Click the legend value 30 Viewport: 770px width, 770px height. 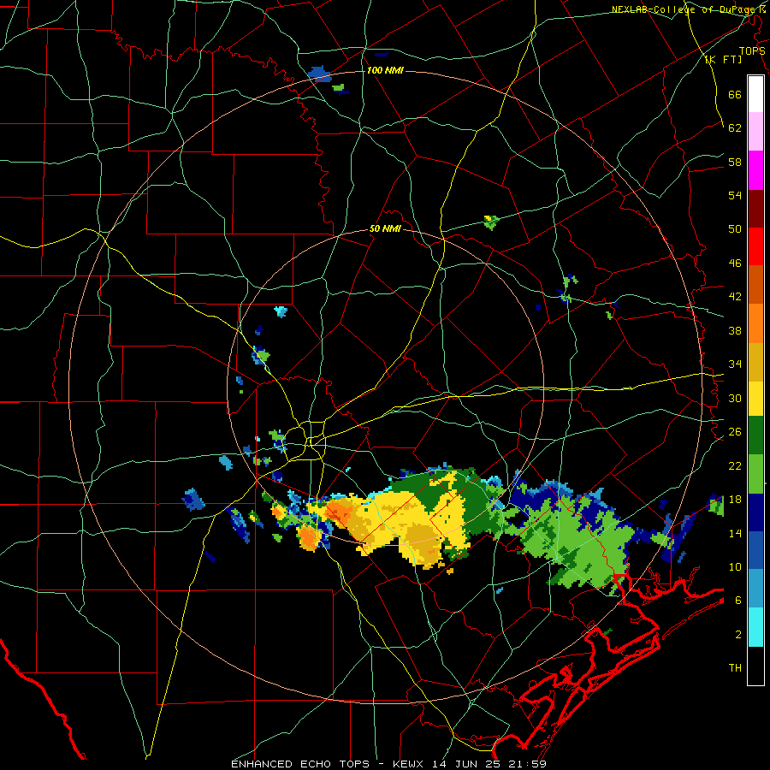pyautogui.click(x=735, y=398)
